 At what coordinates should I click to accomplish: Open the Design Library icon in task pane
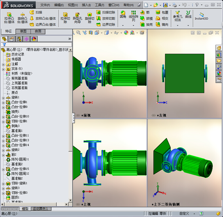pos(219,54)
